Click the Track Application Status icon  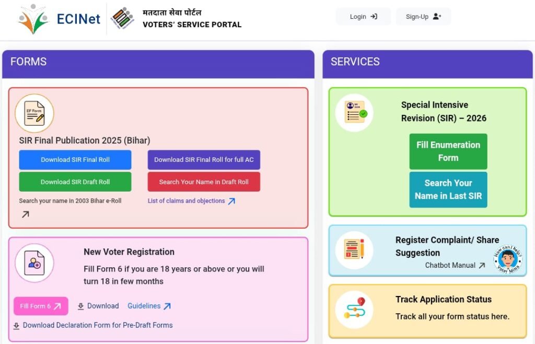[x=354, y=310]
